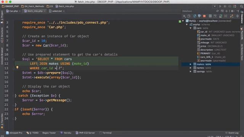Viewport: 244px width, 137px height.
Task: Select the make_id column in cars table
Action: [216, 35]
